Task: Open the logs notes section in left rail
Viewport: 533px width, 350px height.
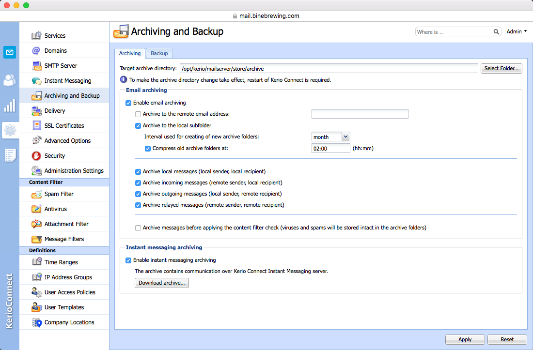Action: [x=10, y=155]
